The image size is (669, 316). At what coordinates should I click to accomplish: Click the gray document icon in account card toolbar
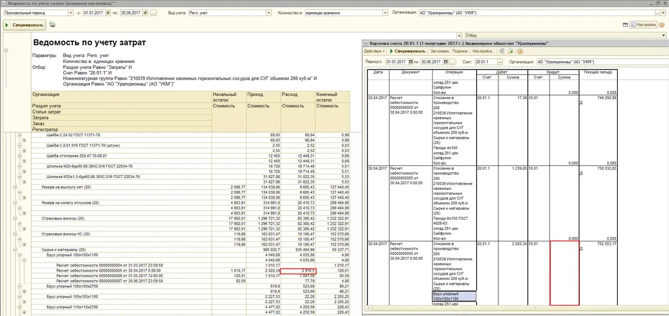click(x=502, y=51)
